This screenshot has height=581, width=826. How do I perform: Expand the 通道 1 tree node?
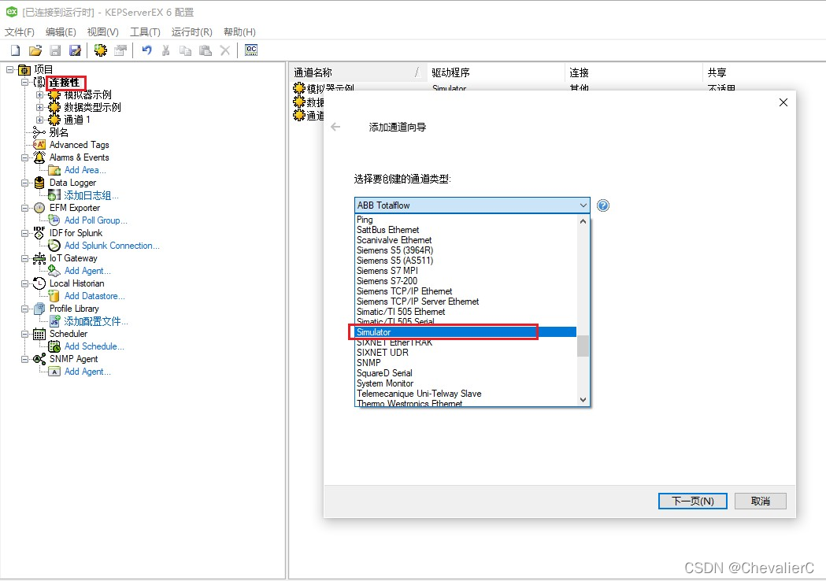tap(39, 120)
